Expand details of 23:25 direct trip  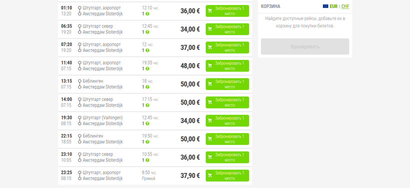[x=155, y=175]
